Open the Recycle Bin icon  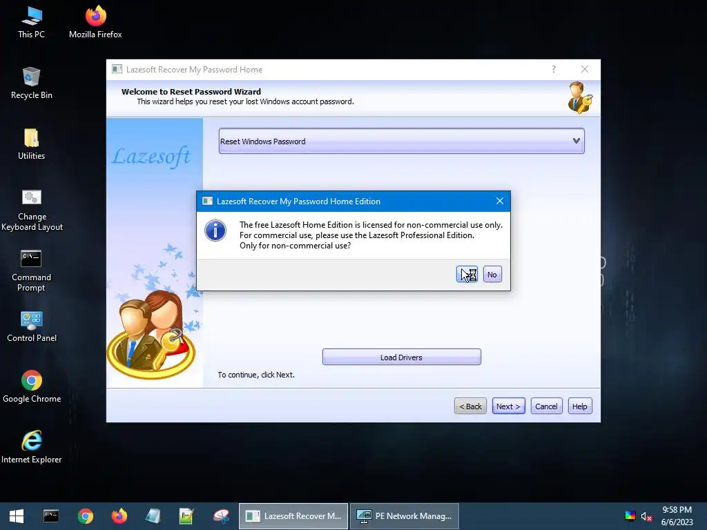[32, 83]
